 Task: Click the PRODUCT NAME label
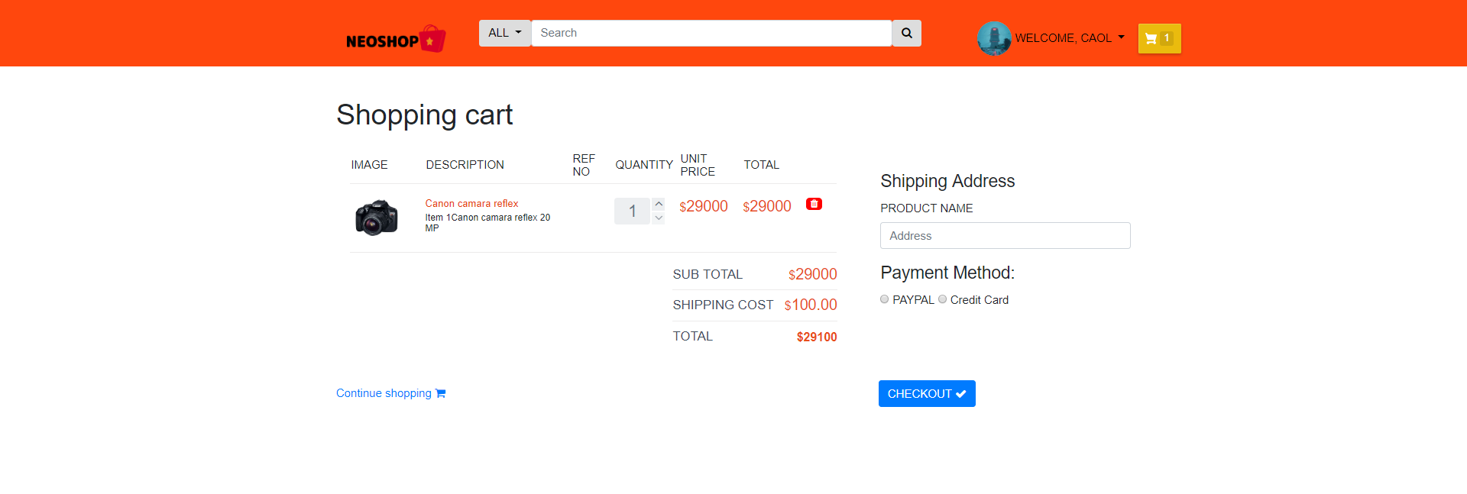click(927, 208)
